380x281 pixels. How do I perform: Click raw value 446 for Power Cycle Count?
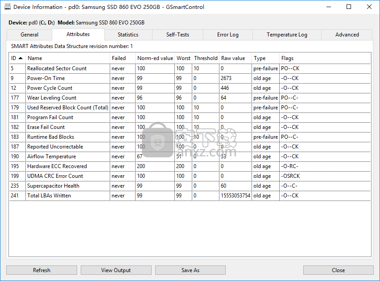coord(225,88)
